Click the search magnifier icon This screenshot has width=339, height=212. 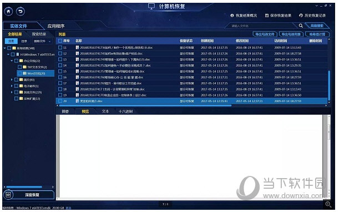(301, 26)
